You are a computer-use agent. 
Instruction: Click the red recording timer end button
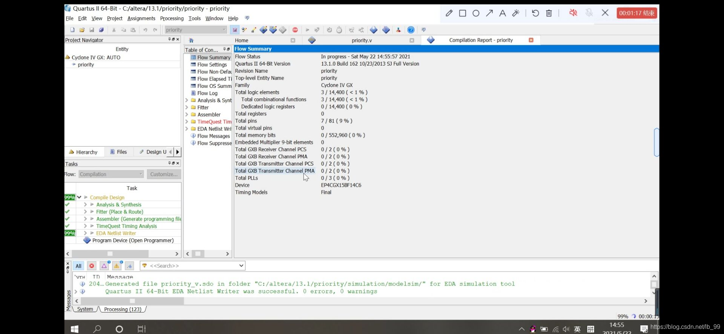[637, 13]
